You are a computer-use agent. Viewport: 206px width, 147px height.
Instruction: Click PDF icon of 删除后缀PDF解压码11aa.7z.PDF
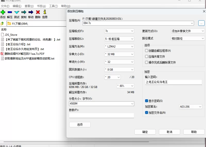(x=2, y=54)
